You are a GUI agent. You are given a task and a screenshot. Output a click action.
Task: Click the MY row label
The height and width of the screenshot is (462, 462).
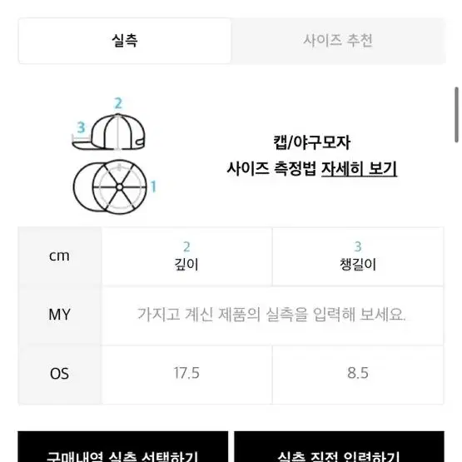point(59,315)
